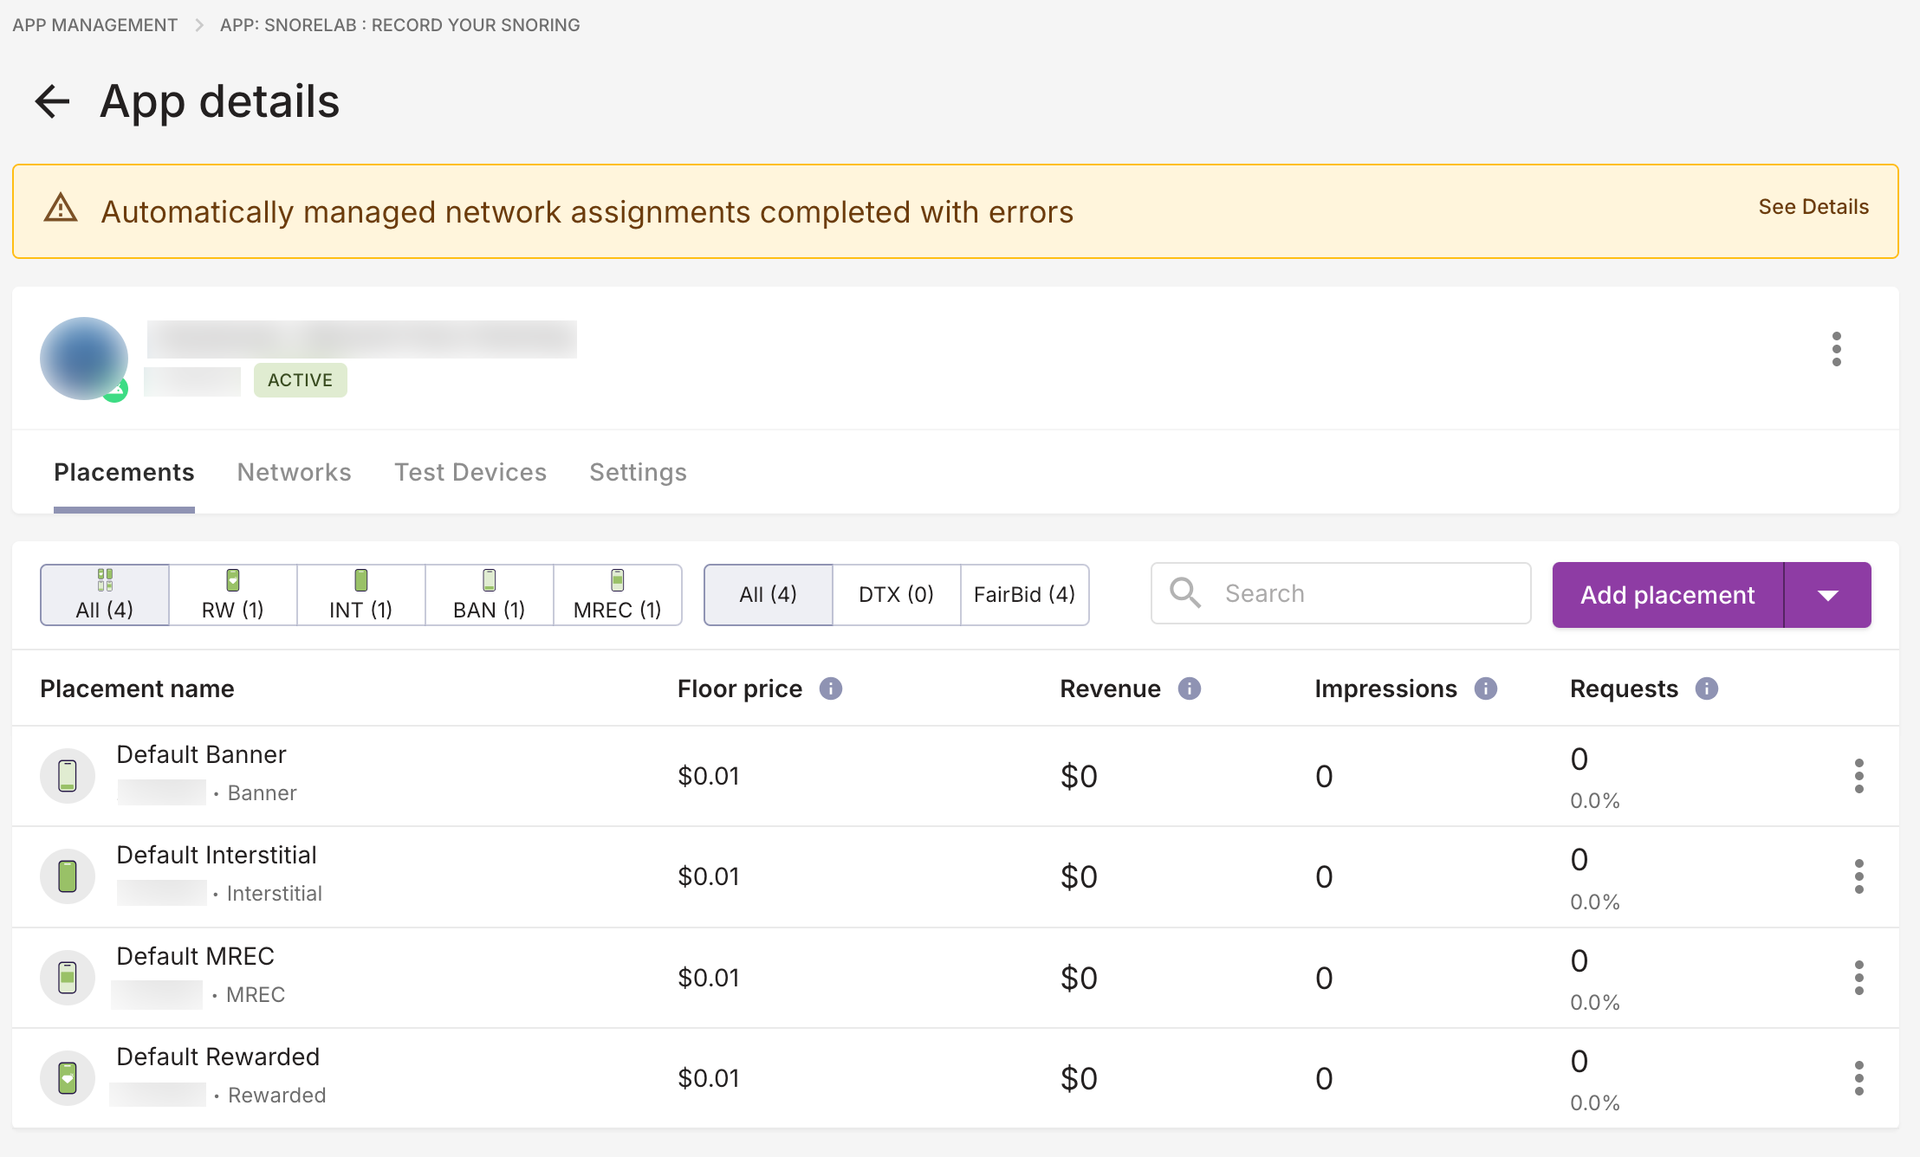1920x1157 pixels.
Task: Go to APP MANAGEMENT breadcrumb
Action: coord(94,25)
